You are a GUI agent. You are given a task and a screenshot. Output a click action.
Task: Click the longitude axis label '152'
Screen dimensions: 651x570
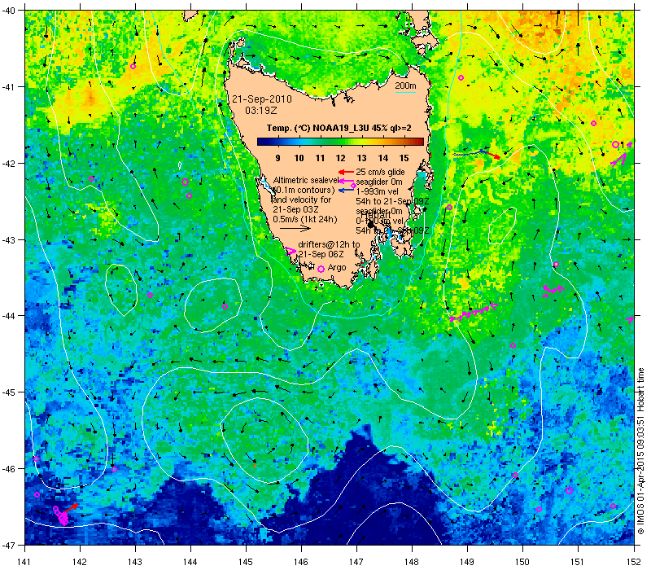coord(634,562)
